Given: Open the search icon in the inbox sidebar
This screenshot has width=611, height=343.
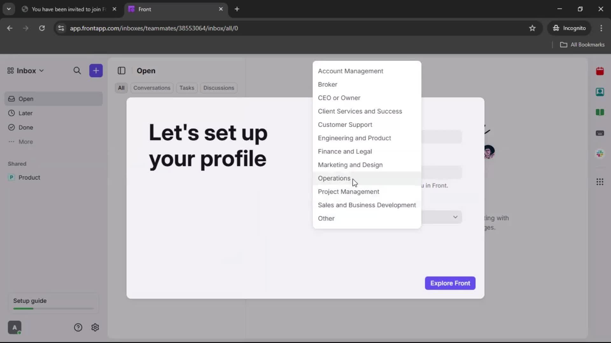Looking at the screenshot, I should 77,71.
